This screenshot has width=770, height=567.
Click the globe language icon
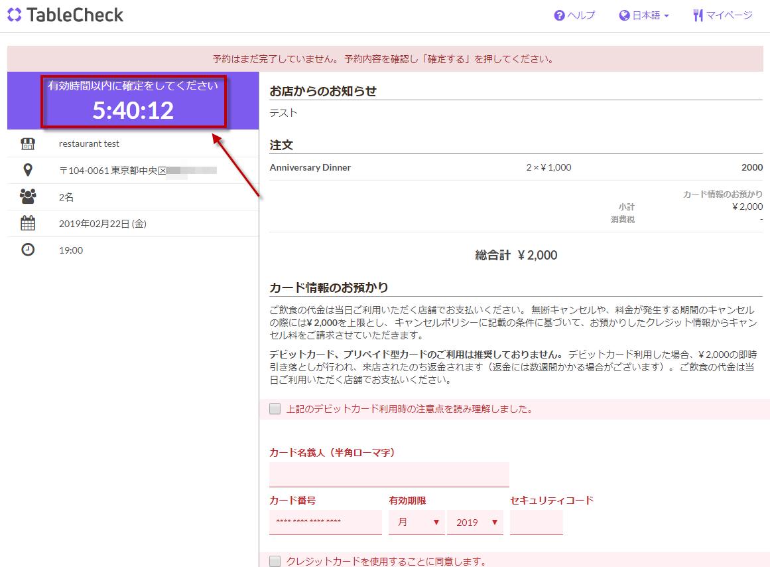pos(624,15)
